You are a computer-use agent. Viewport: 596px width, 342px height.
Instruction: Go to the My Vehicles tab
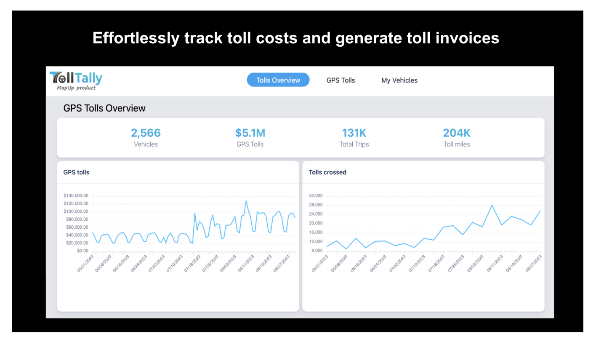[x=399, y=80]
